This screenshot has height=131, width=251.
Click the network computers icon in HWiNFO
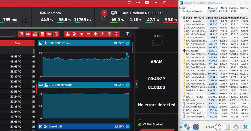pos(187,127)
